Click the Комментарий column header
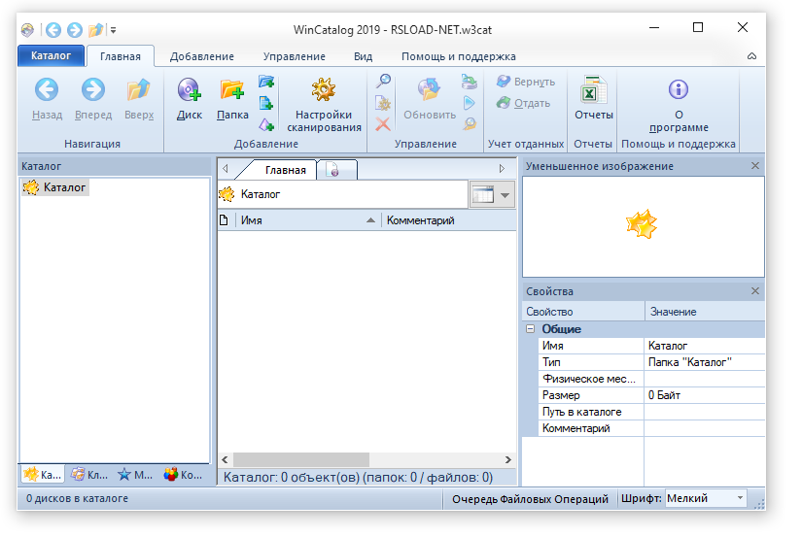The image size is (802, 537). [x=448, y=220]
